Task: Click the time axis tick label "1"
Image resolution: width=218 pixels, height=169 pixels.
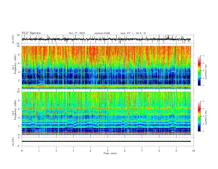Action: point(39,151)
